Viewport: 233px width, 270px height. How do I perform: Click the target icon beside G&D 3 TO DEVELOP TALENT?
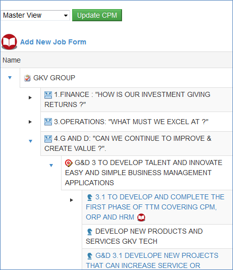coord(69,163)
